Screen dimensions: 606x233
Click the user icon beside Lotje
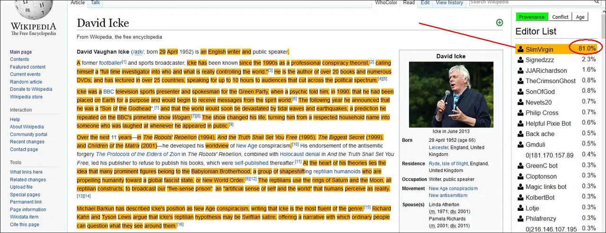(x=521, y=208)
